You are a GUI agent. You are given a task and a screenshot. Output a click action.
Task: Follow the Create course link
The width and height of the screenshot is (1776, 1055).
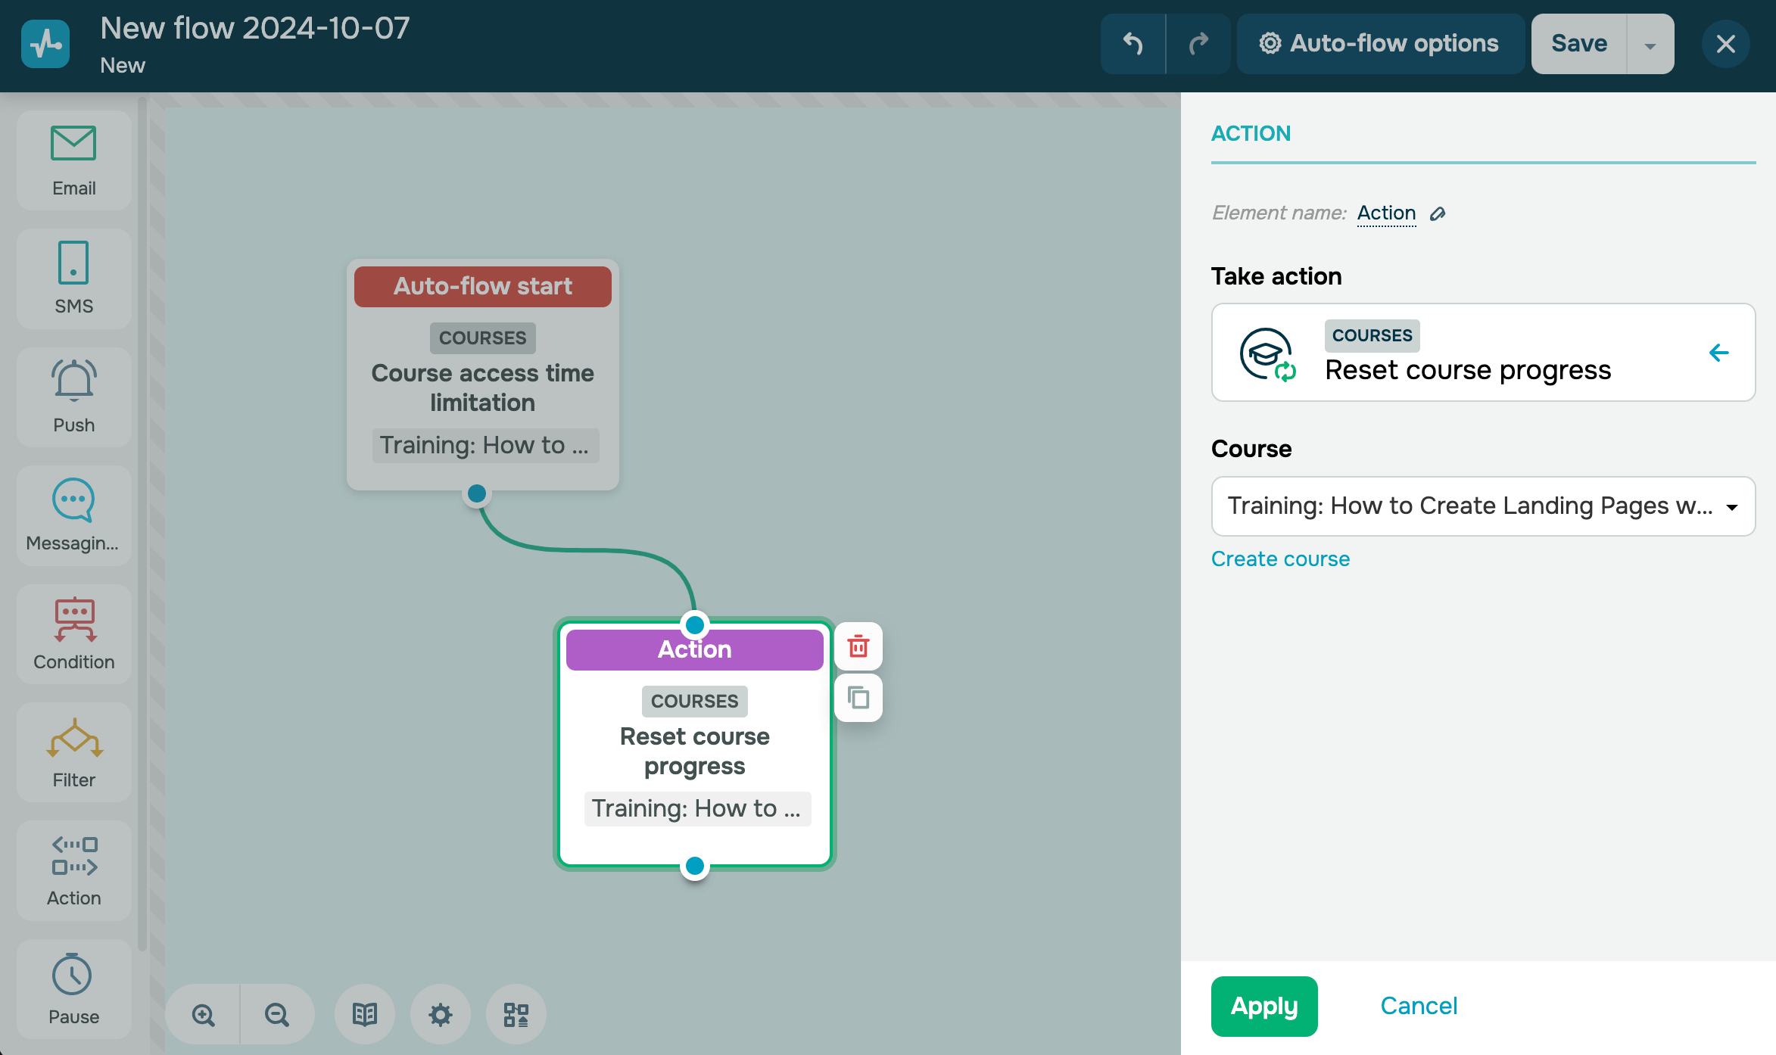[1280, 559]
